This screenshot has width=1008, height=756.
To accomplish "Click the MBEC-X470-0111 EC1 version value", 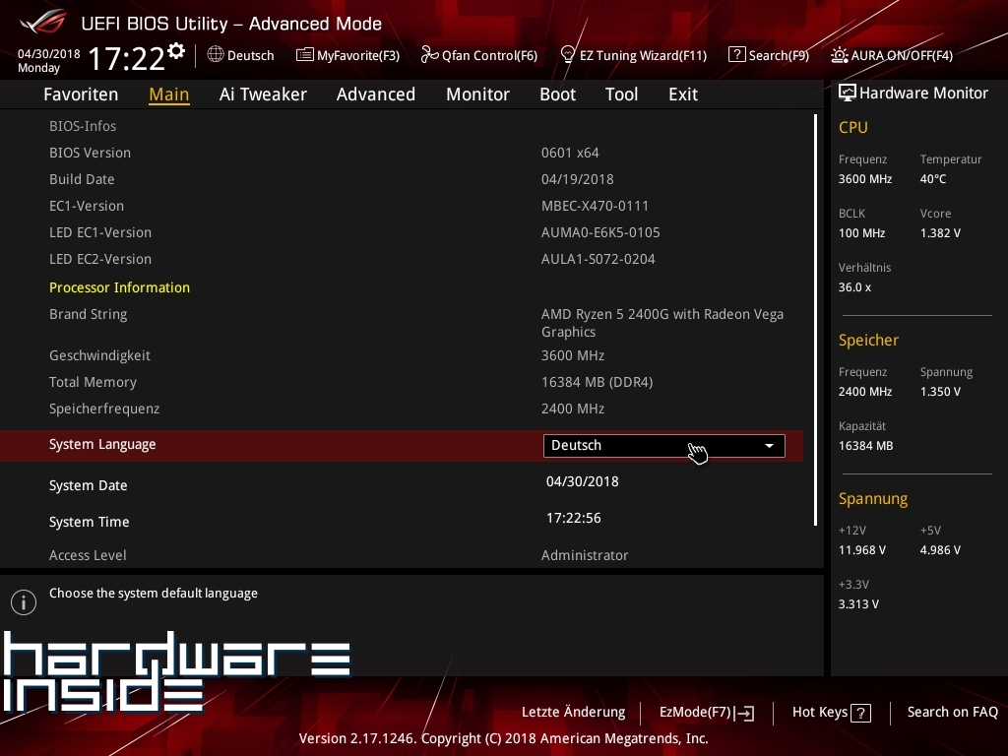I will pyautogui.click(x=595, y=207).
